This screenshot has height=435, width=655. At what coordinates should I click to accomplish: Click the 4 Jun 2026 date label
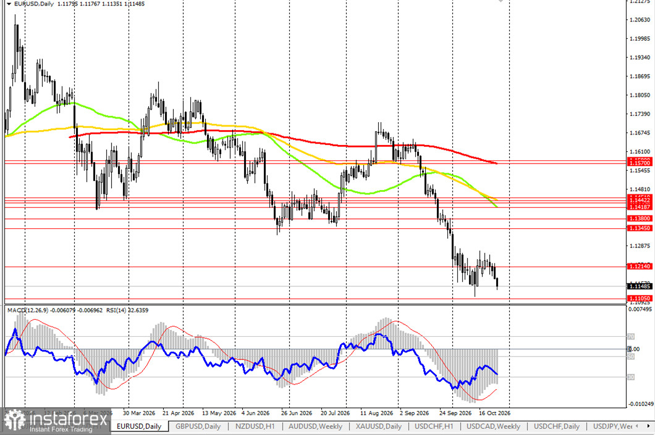point(256,413)
